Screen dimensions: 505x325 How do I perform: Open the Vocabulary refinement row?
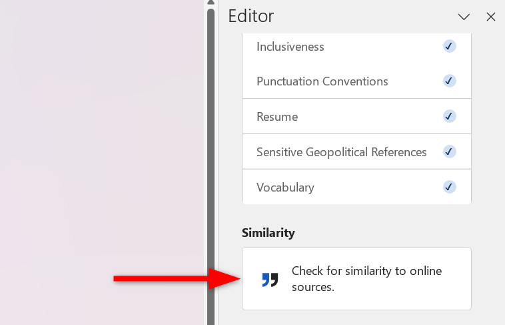285,188
